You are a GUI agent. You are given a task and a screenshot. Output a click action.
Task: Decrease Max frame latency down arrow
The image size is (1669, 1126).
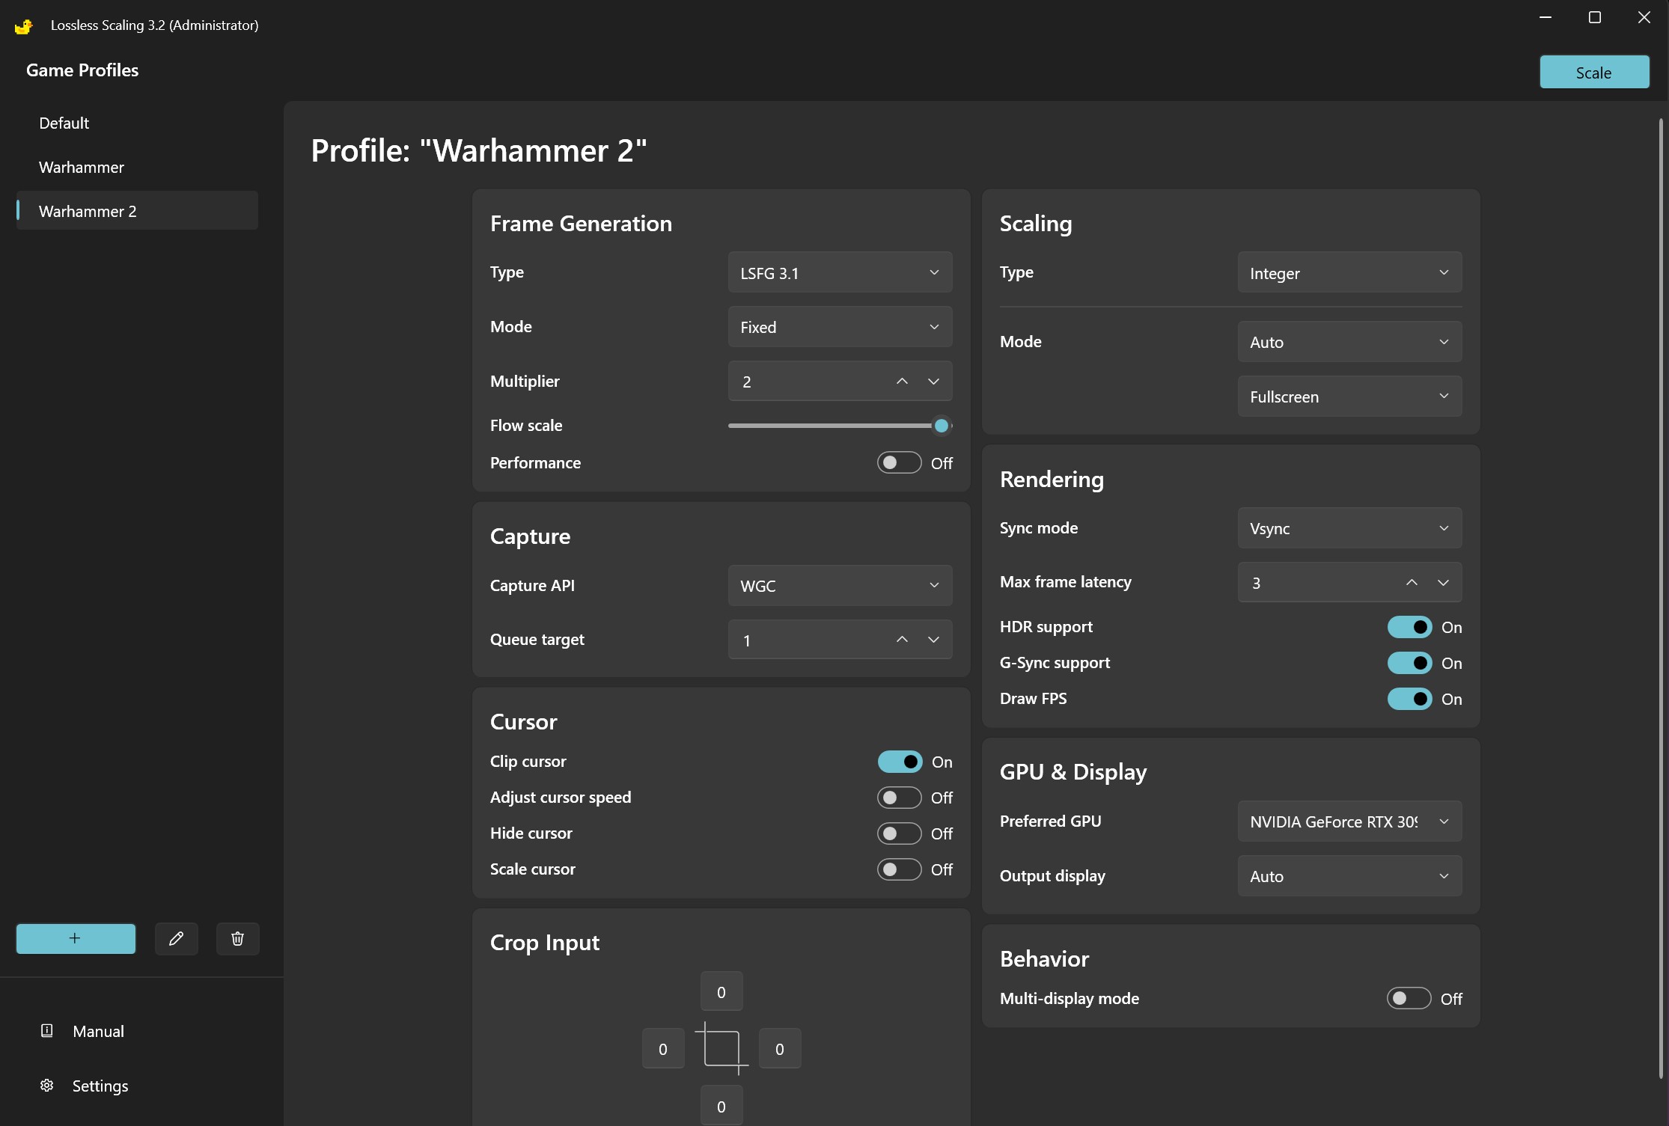1444,582
